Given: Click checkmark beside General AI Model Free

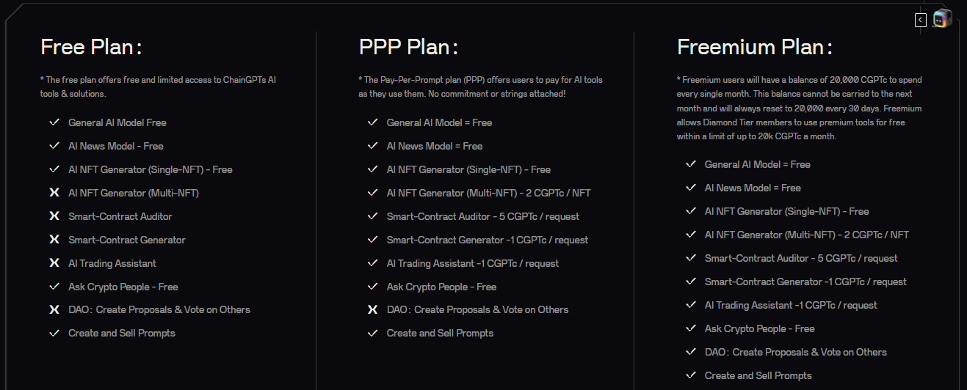Looking at the screenshot, I should pyautogui.click(x=54, y=122).
